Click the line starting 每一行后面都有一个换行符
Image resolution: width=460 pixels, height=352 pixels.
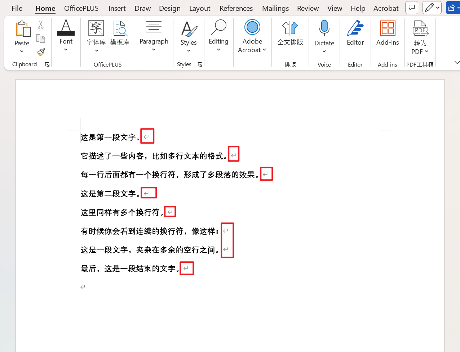170,175
